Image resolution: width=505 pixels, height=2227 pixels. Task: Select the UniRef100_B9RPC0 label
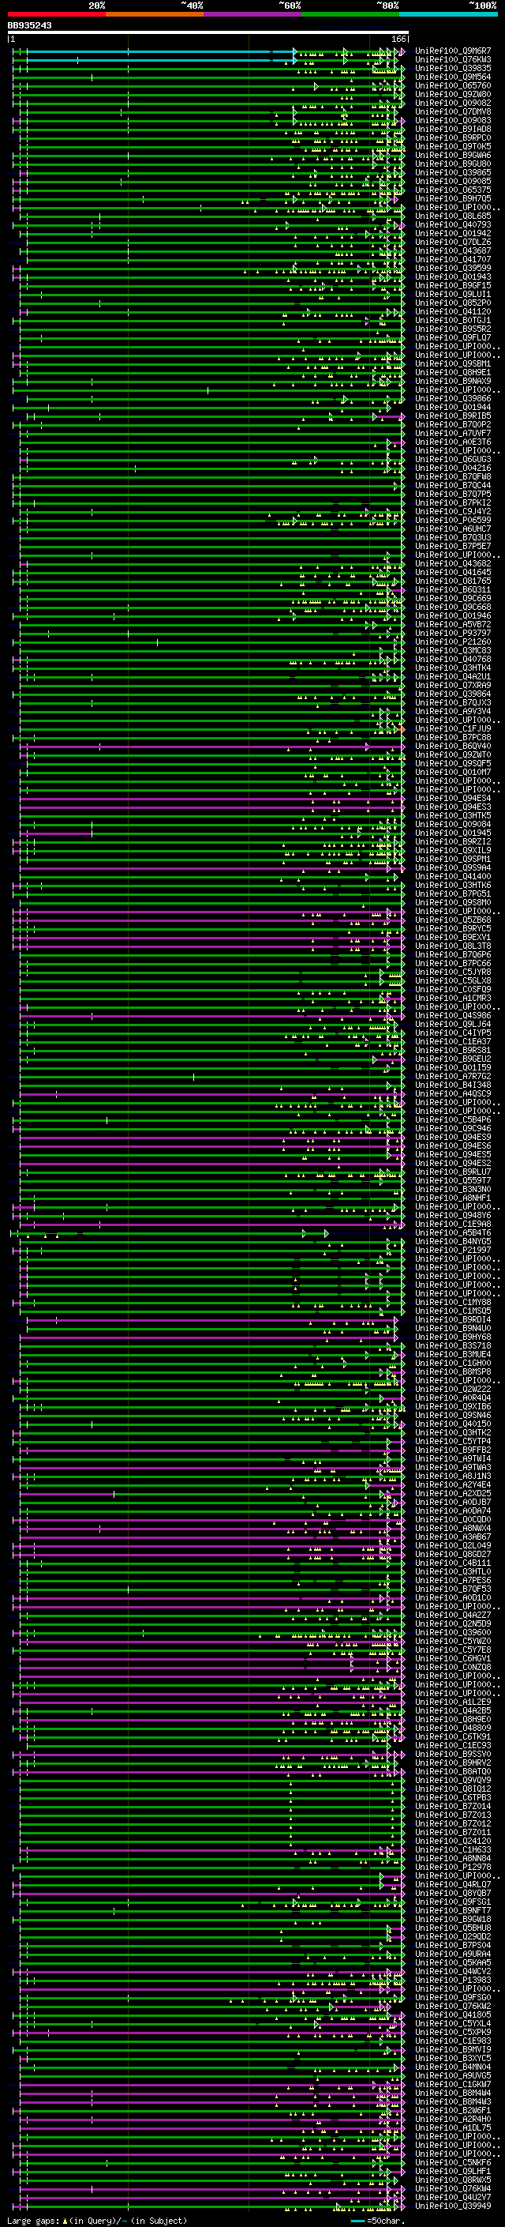point(453,137)
